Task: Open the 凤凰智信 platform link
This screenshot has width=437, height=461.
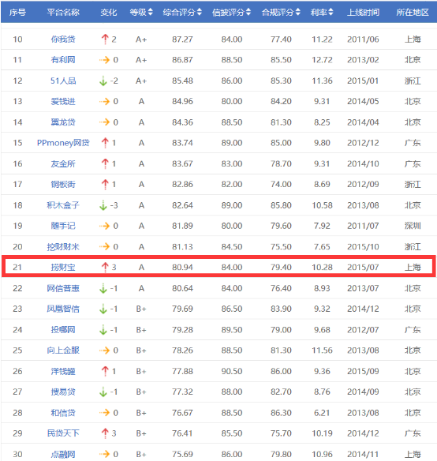Action: pyautogui.click(x=63, y=309)
